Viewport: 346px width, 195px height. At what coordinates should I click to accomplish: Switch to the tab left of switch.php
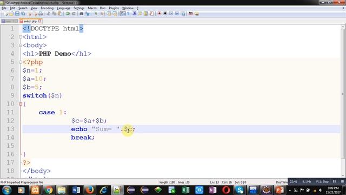coord(10,21)
